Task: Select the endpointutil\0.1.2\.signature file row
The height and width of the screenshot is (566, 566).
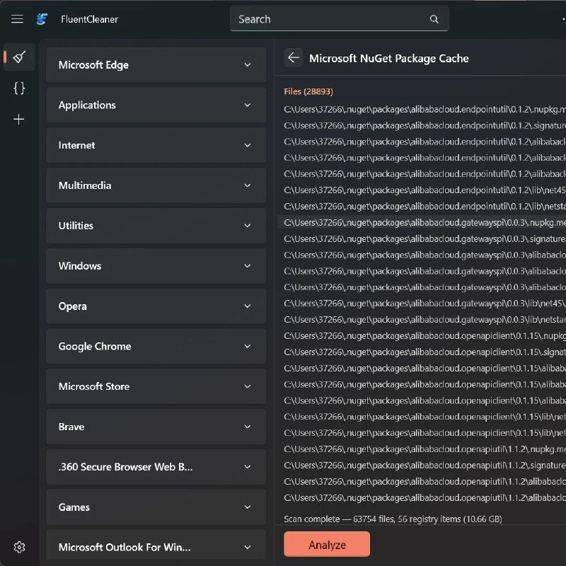Action: (x=424, y=126)
